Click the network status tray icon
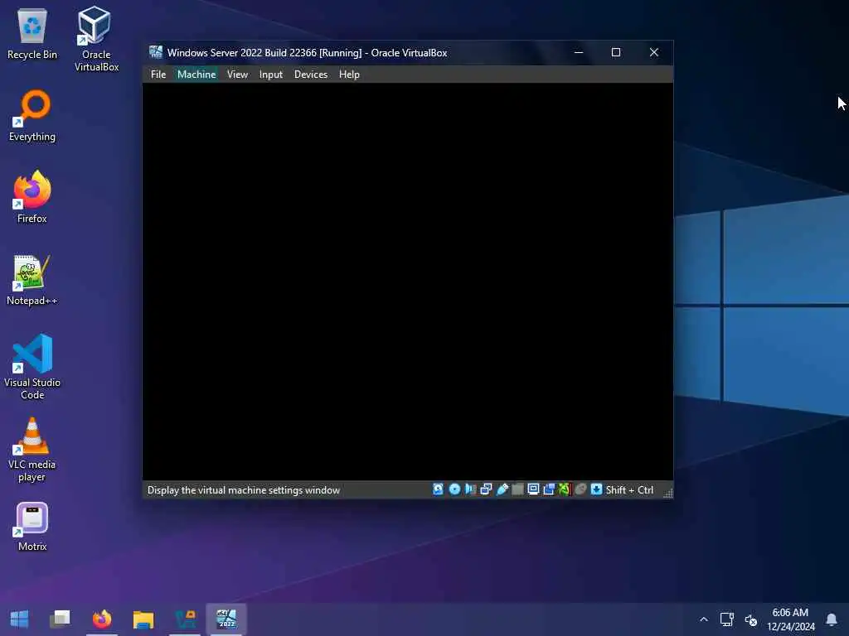The height and width of the screenshot is (636, 849). pyautogui.click(x=726, y=619)
